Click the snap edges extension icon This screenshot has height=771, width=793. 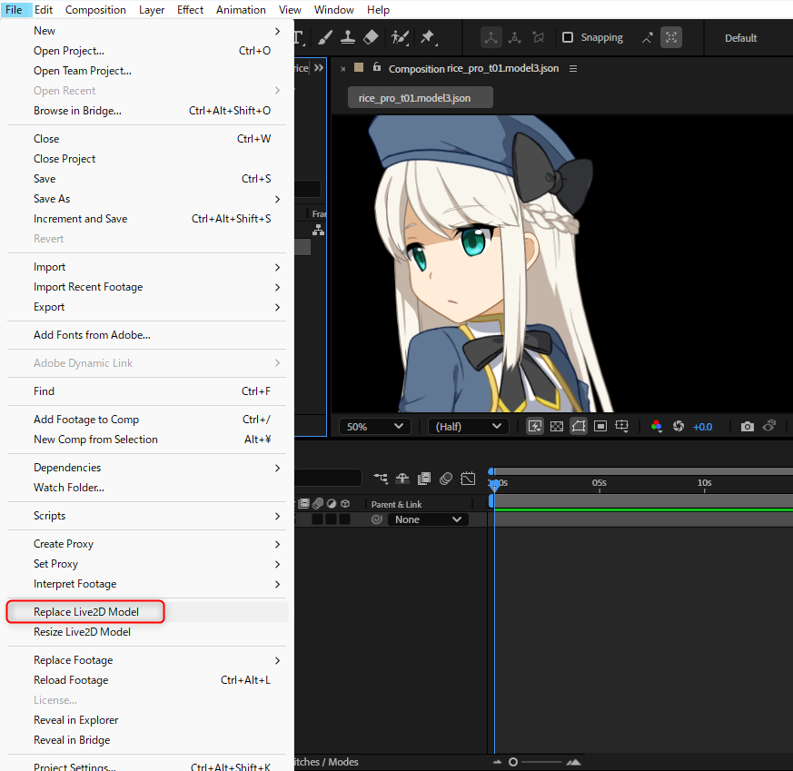648,37
